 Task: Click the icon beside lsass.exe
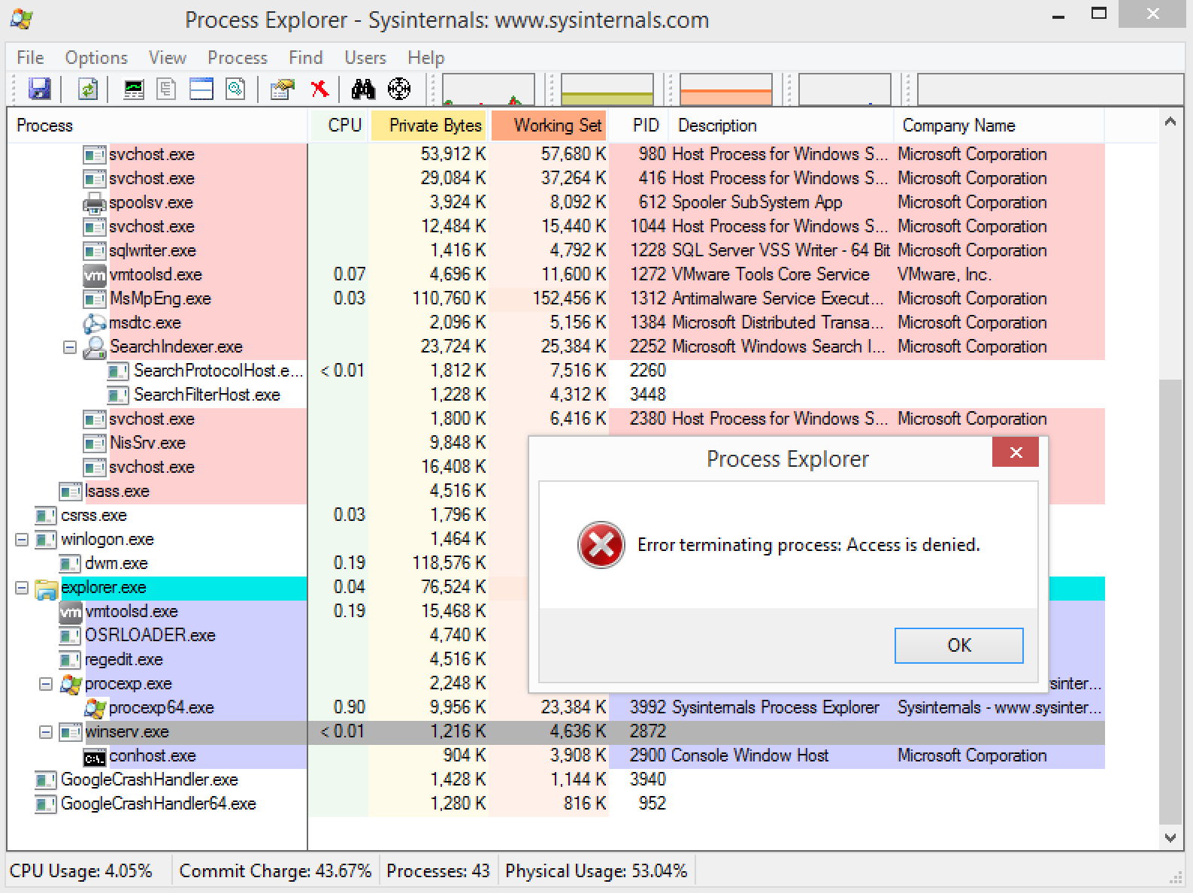click(70, 492)
